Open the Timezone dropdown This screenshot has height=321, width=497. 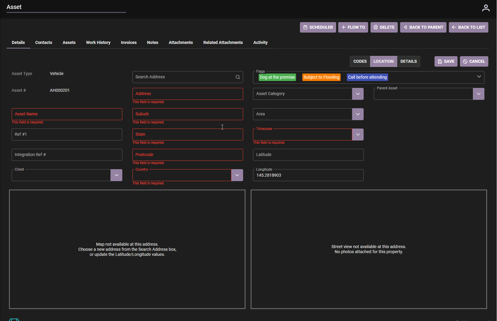(358, 134)
